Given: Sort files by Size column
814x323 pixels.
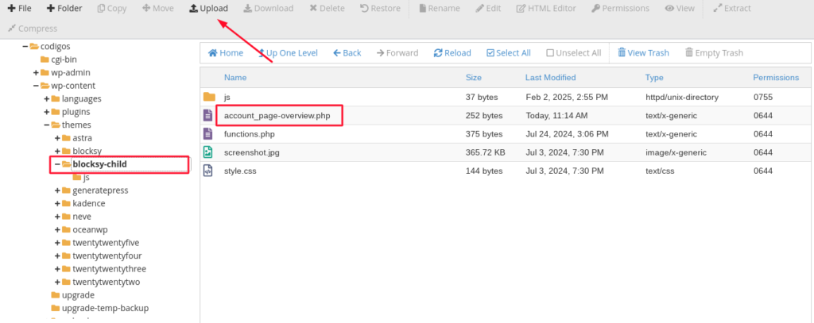Looking at the screenshot, I should (474, 78).
